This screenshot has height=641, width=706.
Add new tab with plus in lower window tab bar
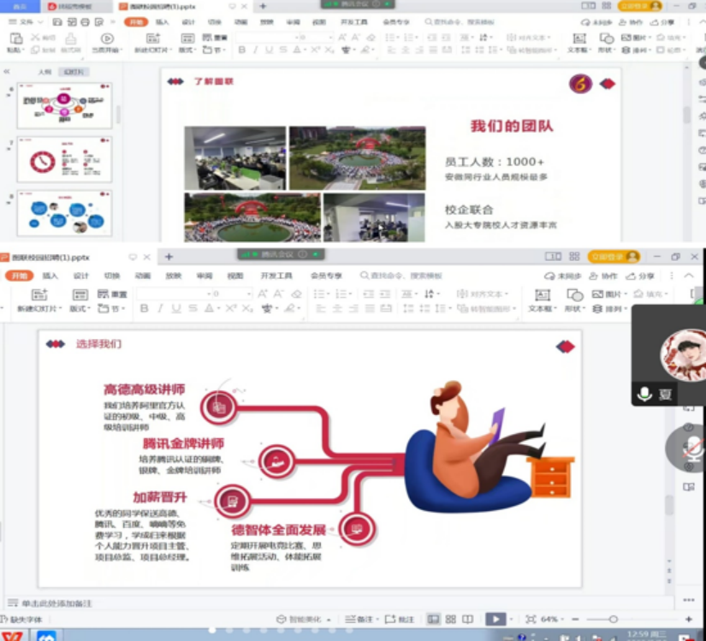169,257
